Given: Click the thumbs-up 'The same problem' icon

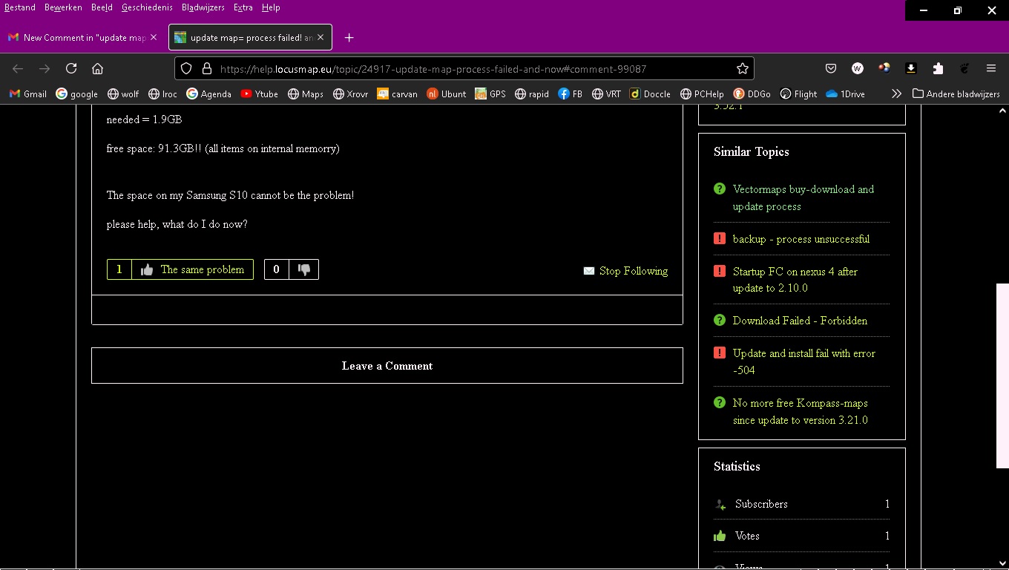Looking at the screenshot, I should [147, 269].
